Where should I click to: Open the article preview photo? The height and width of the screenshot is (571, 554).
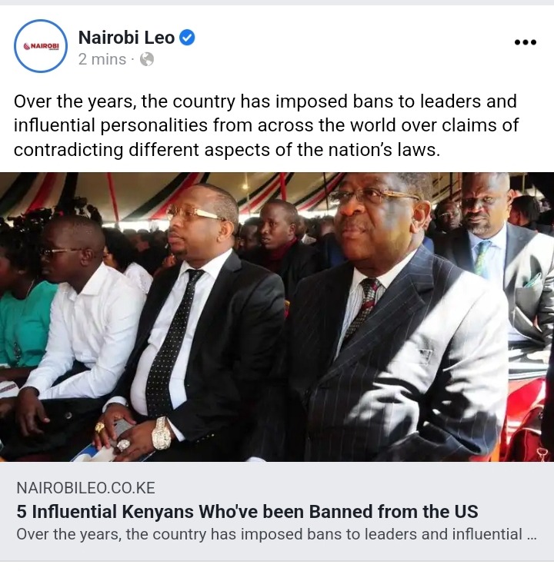(x=277, y=317)
